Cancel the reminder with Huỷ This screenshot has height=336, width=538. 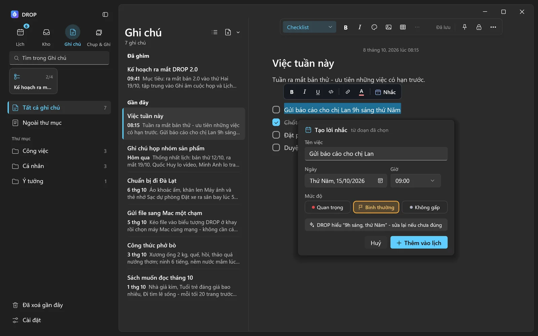(x=376, y=243)
